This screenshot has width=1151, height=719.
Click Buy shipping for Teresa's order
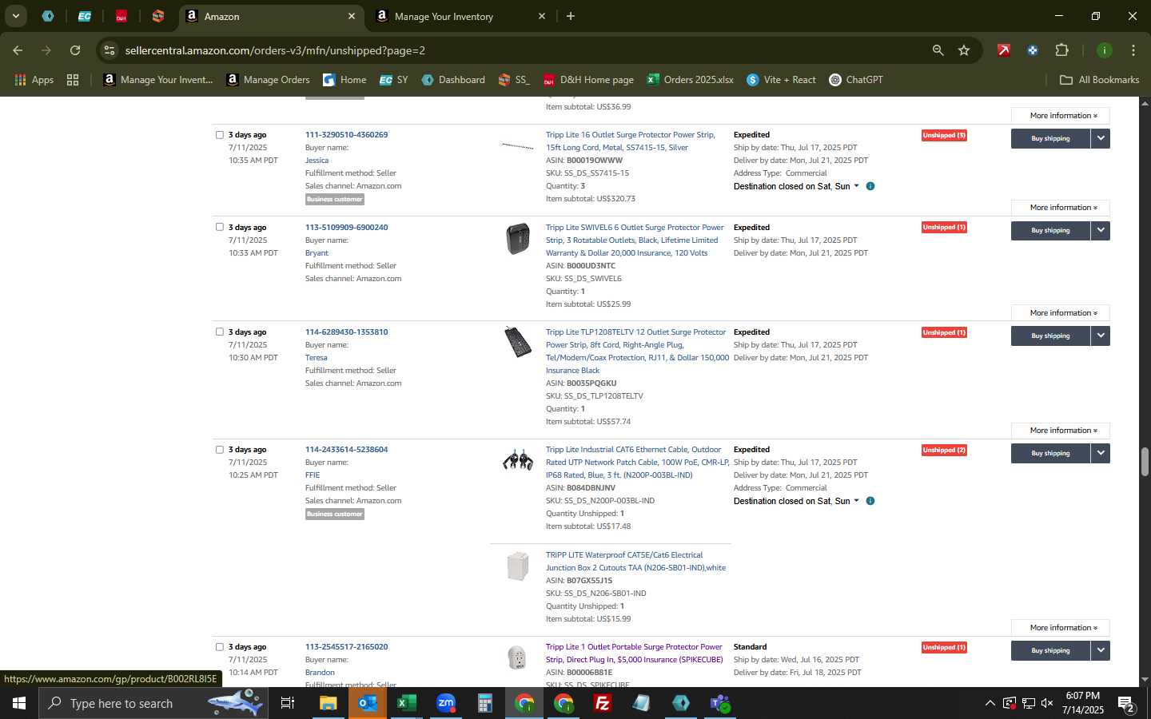click(1050, 336)
